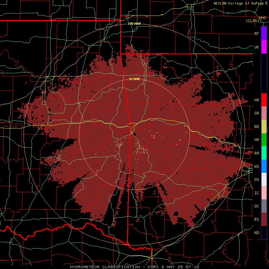Image resolution: width=269 pixels, height=269 pixels.
Task: Click the IC legend label
Action: [256, 193]
